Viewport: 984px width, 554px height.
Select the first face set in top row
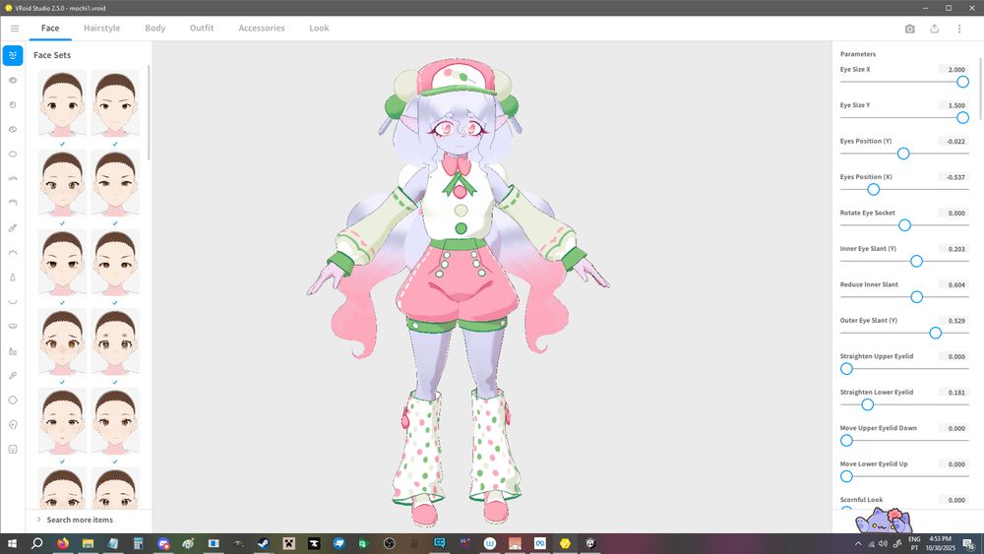[62, 103]
